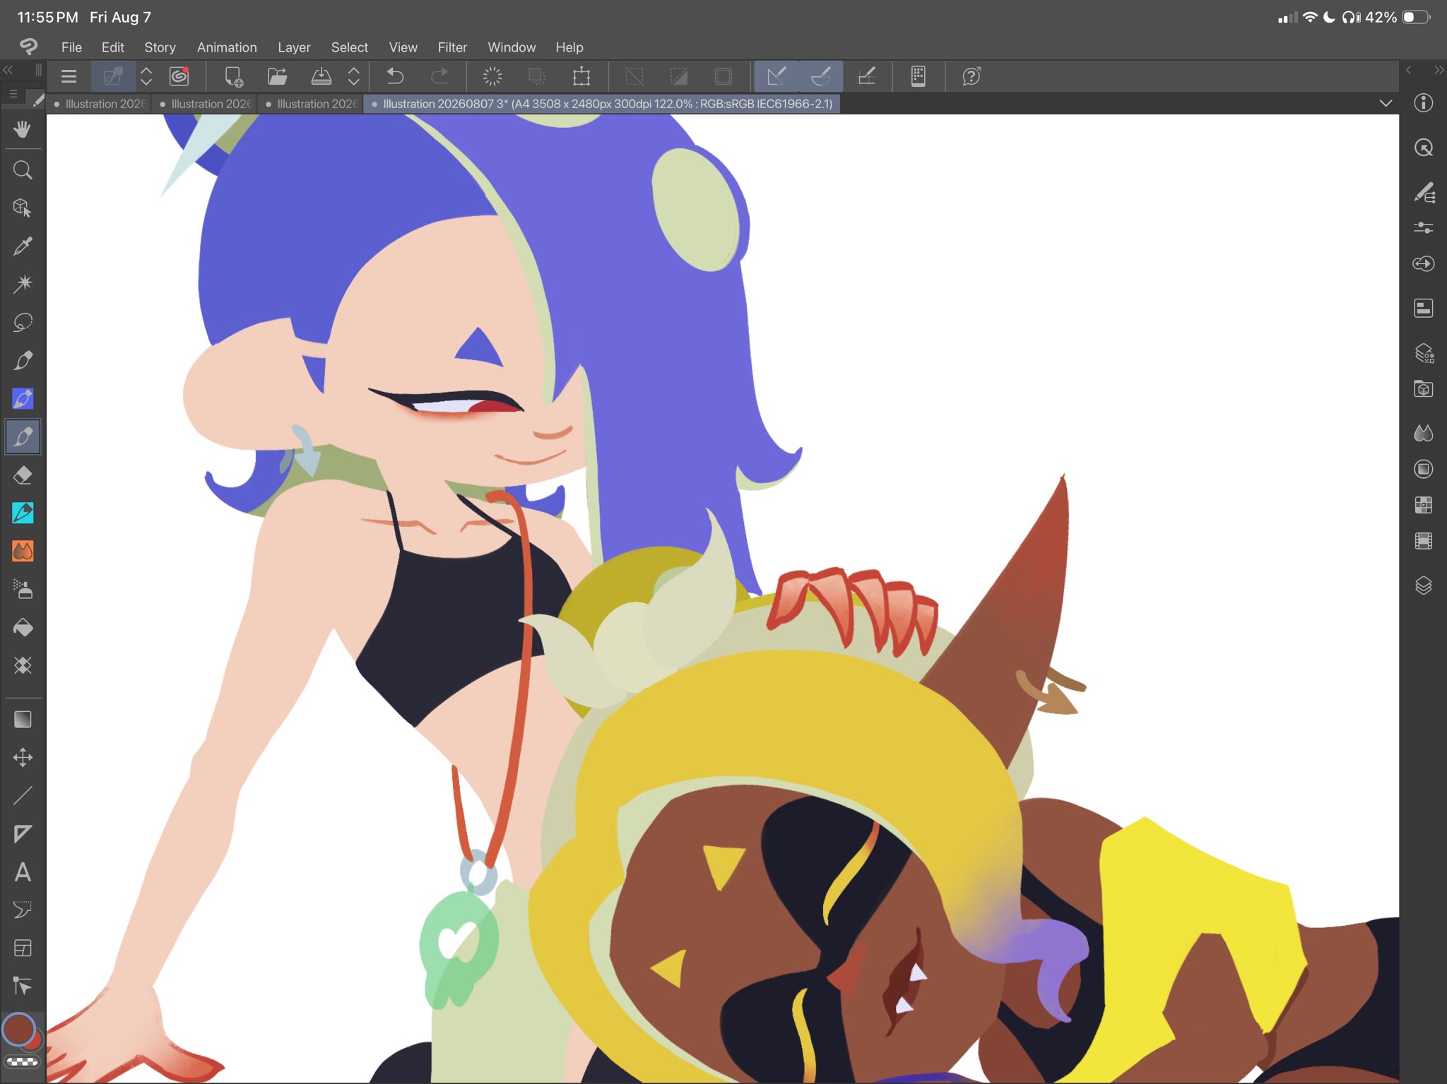
Task: Save the document with Save icon
Action: click(x=321, y=76)
